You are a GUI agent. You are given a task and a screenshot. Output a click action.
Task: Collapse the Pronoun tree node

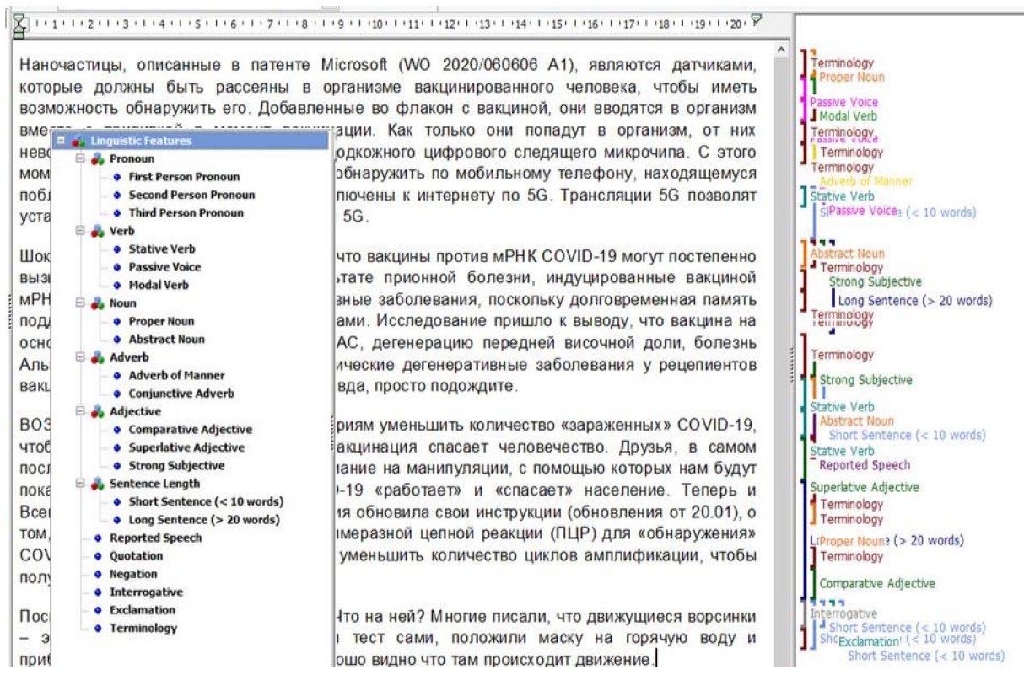[x=80, y=159]
